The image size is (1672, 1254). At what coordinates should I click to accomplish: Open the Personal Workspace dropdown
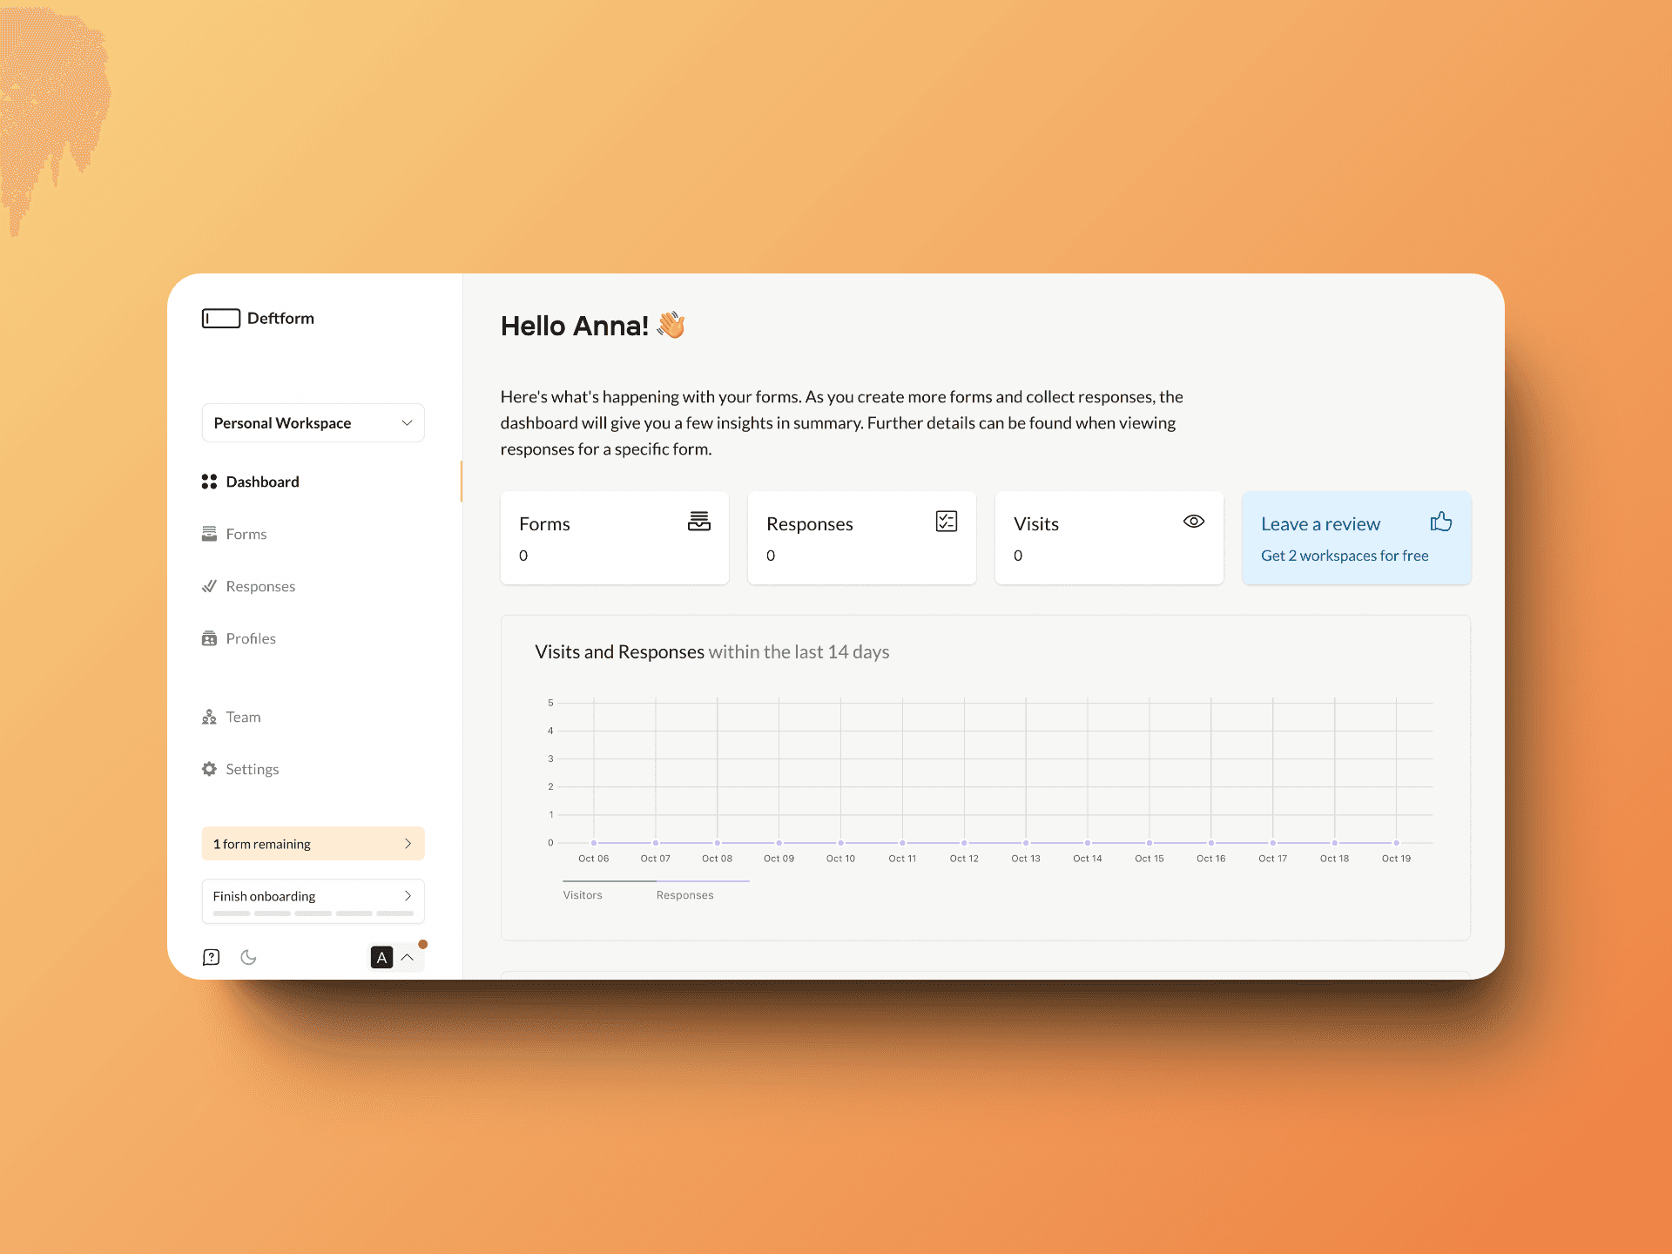click(x=313, y=422)
